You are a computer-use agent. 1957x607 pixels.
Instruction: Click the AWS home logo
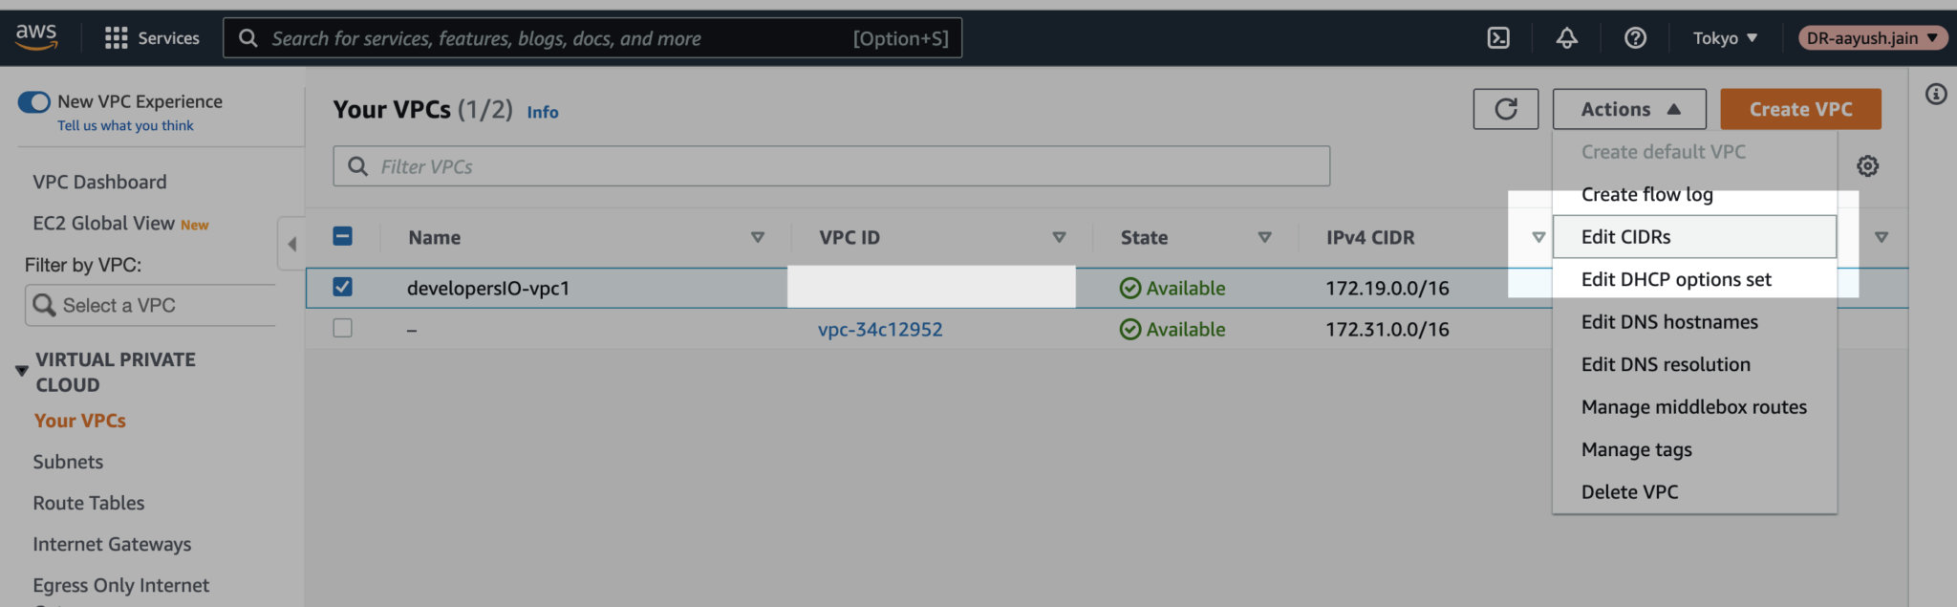(x=37, y=35)
